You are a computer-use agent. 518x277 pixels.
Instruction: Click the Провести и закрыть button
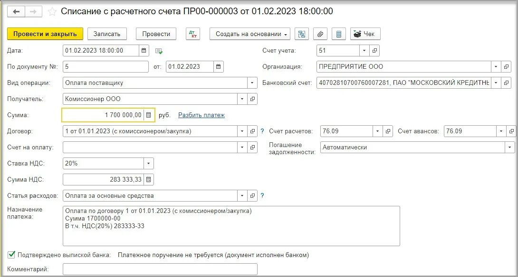[x=45, y=34]
